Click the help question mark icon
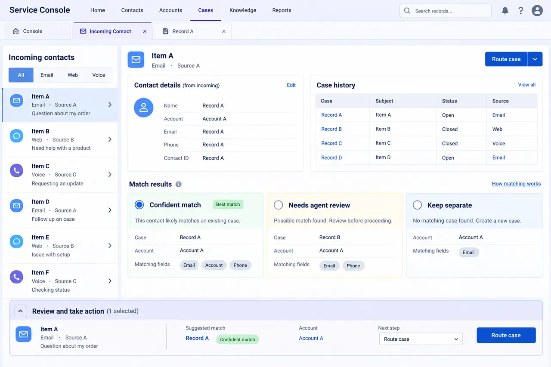 (x=521, y=11)
